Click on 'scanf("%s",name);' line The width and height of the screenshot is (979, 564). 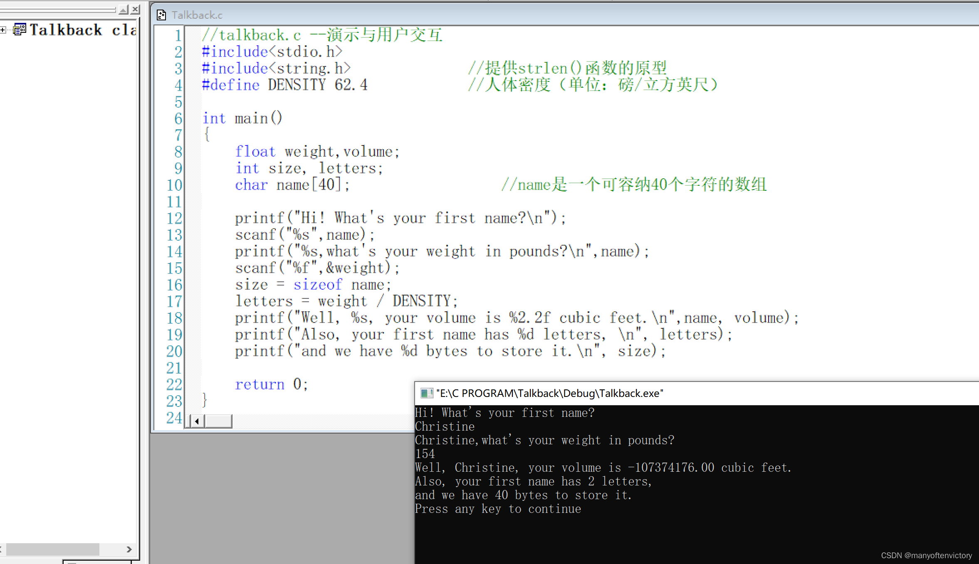[305, 235]
